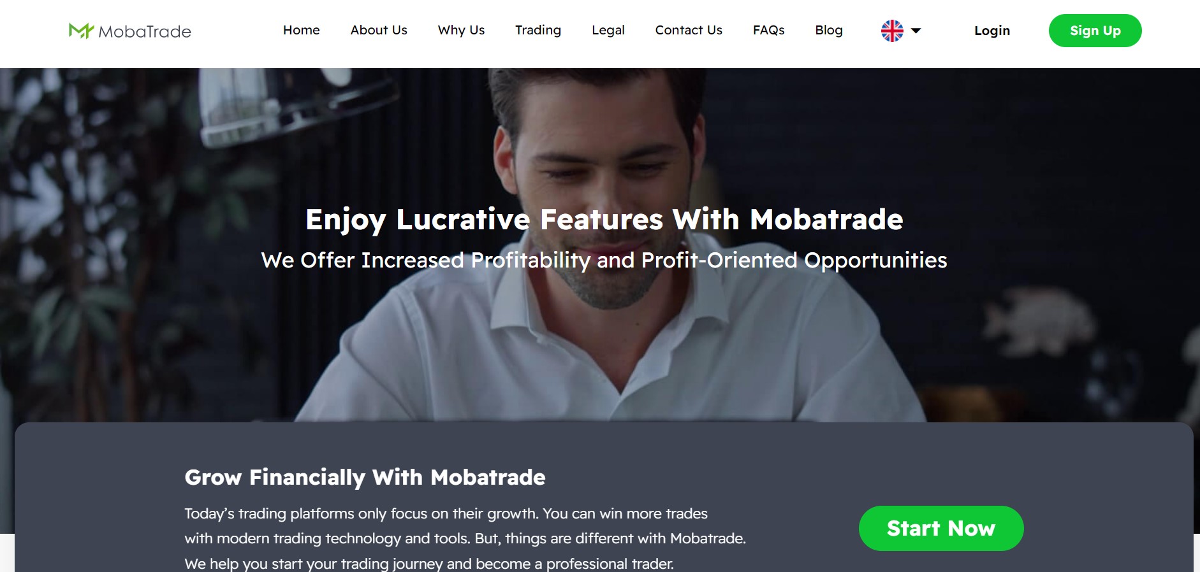This screenshot has height=572, width=1200.
Task: Click the UK flag language icon
Action: click(x=892, y=31)
